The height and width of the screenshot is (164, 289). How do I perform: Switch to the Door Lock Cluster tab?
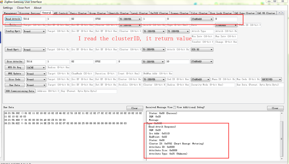pos(221,13)
